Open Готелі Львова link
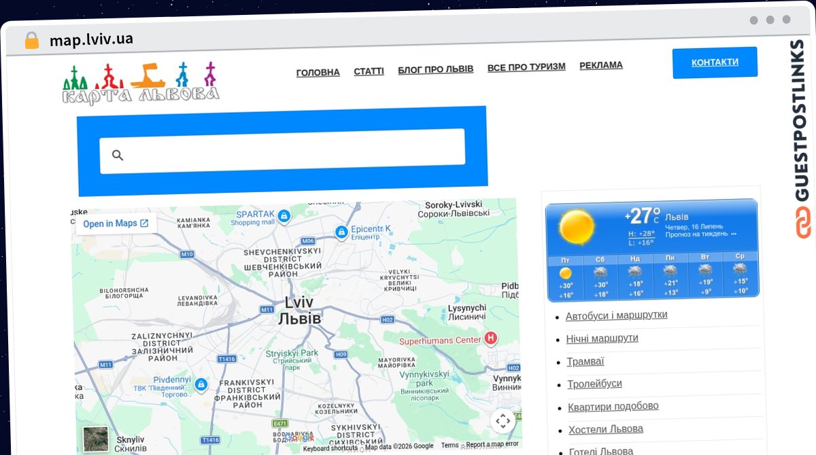This screenshot has height=455, width=816. click(601, 451)
